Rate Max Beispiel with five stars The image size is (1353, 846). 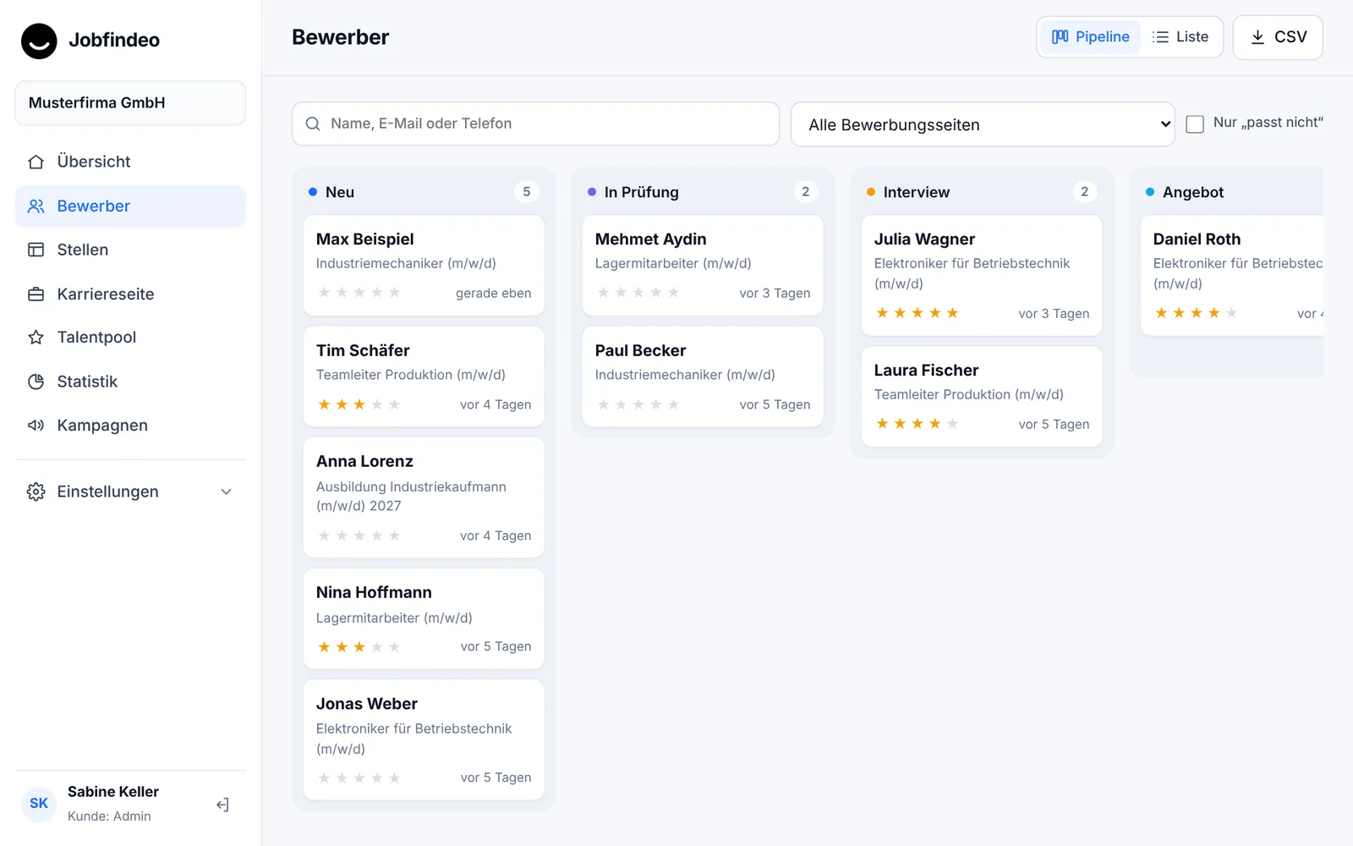(x=394, y=293)
